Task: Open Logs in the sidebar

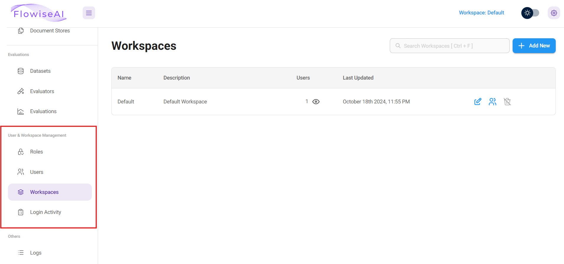Action: pyautogui.click(x=36, y=253)
